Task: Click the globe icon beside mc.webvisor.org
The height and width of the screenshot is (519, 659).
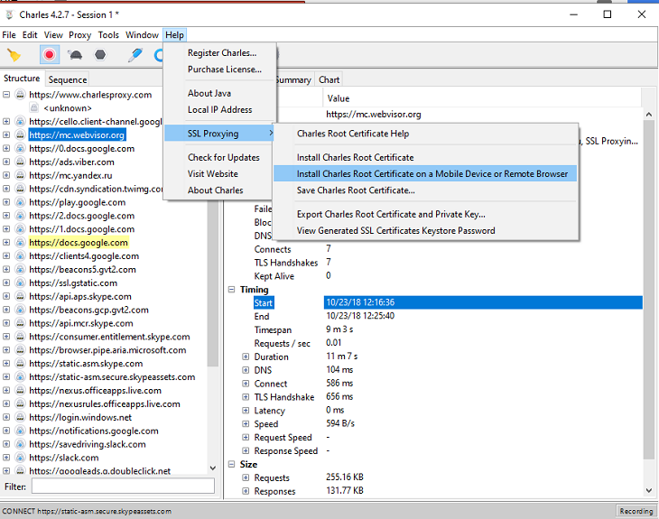Action: [x=20, y=134]
